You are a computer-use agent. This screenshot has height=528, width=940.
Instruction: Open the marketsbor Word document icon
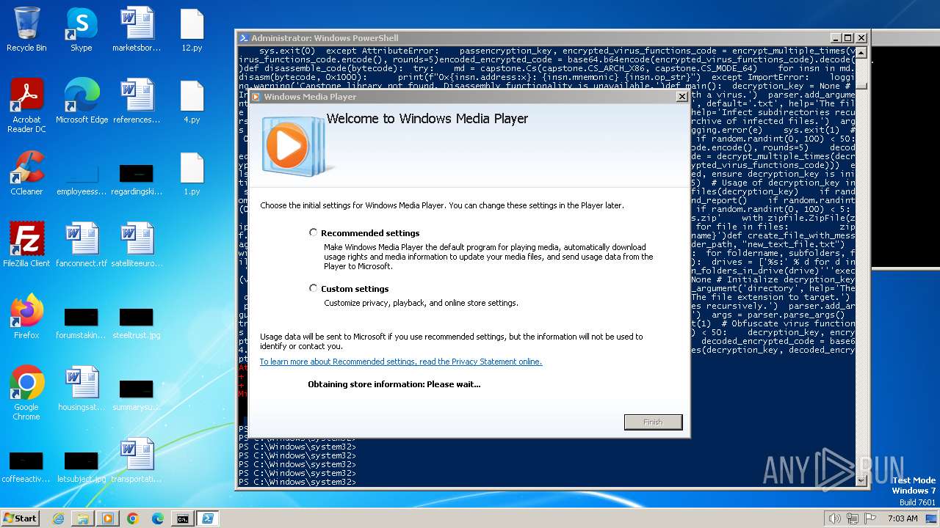point(137,30)
